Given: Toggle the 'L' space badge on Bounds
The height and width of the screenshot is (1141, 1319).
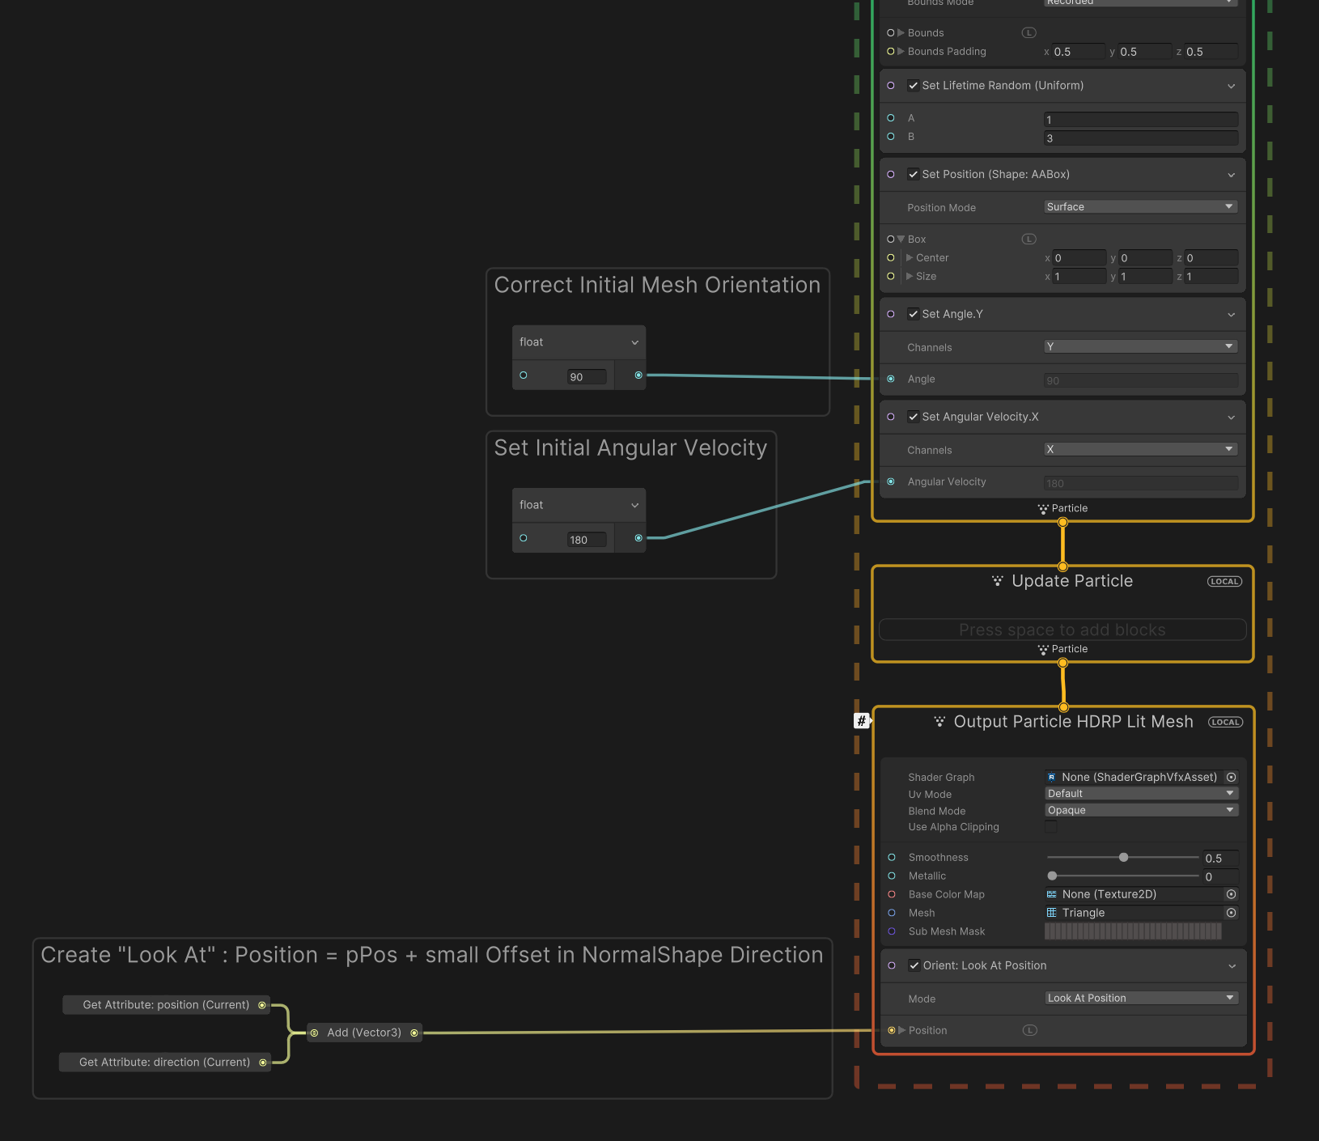Looking at the screenshot, I should [x=1028, y=32].
